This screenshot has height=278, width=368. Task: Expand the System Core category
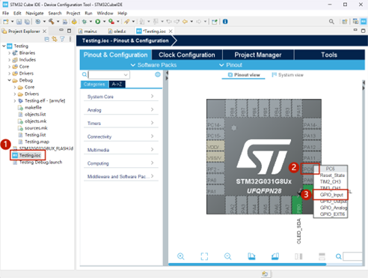pos(121,97)
